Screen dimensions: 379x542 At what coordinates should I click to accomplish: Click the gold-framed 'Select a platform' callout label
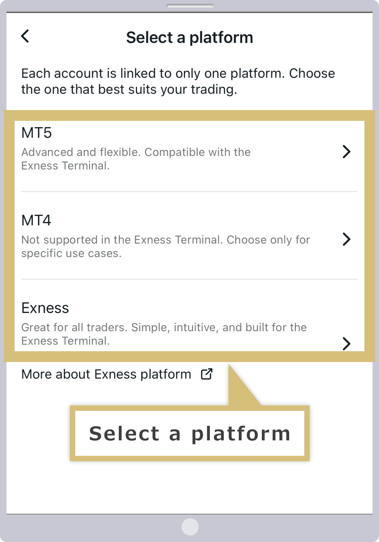click(190, 433)
